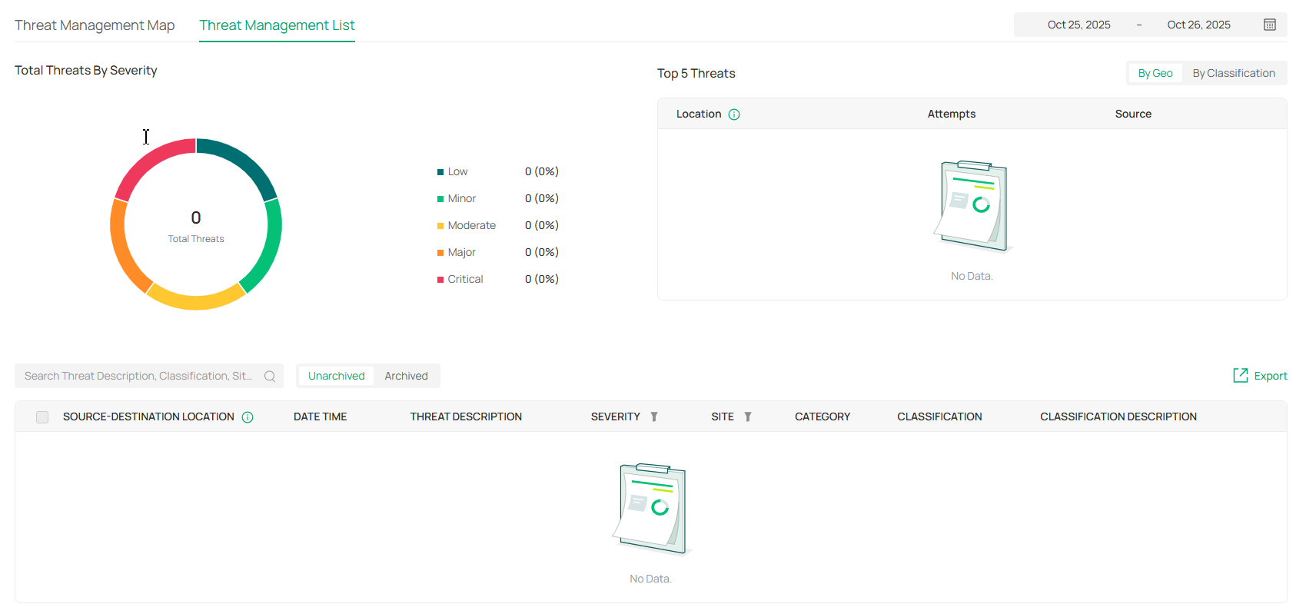Click the search magnifier icon
Screen dimensions: 1306x604
point(270,377)
